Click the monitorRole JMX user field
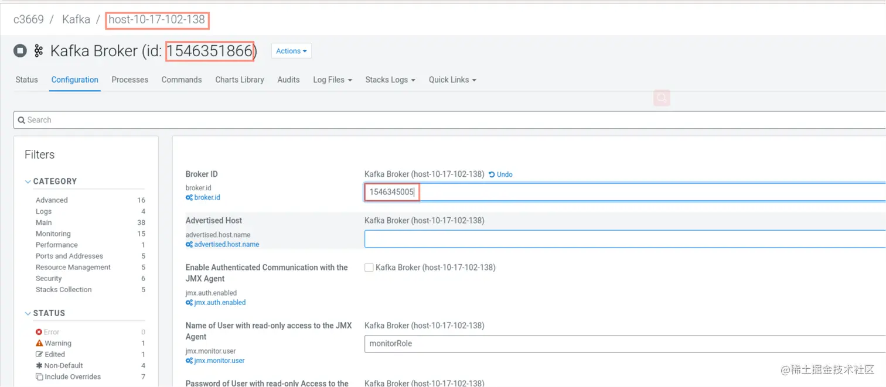Screen dimensions: 886x387 point(625,344)
